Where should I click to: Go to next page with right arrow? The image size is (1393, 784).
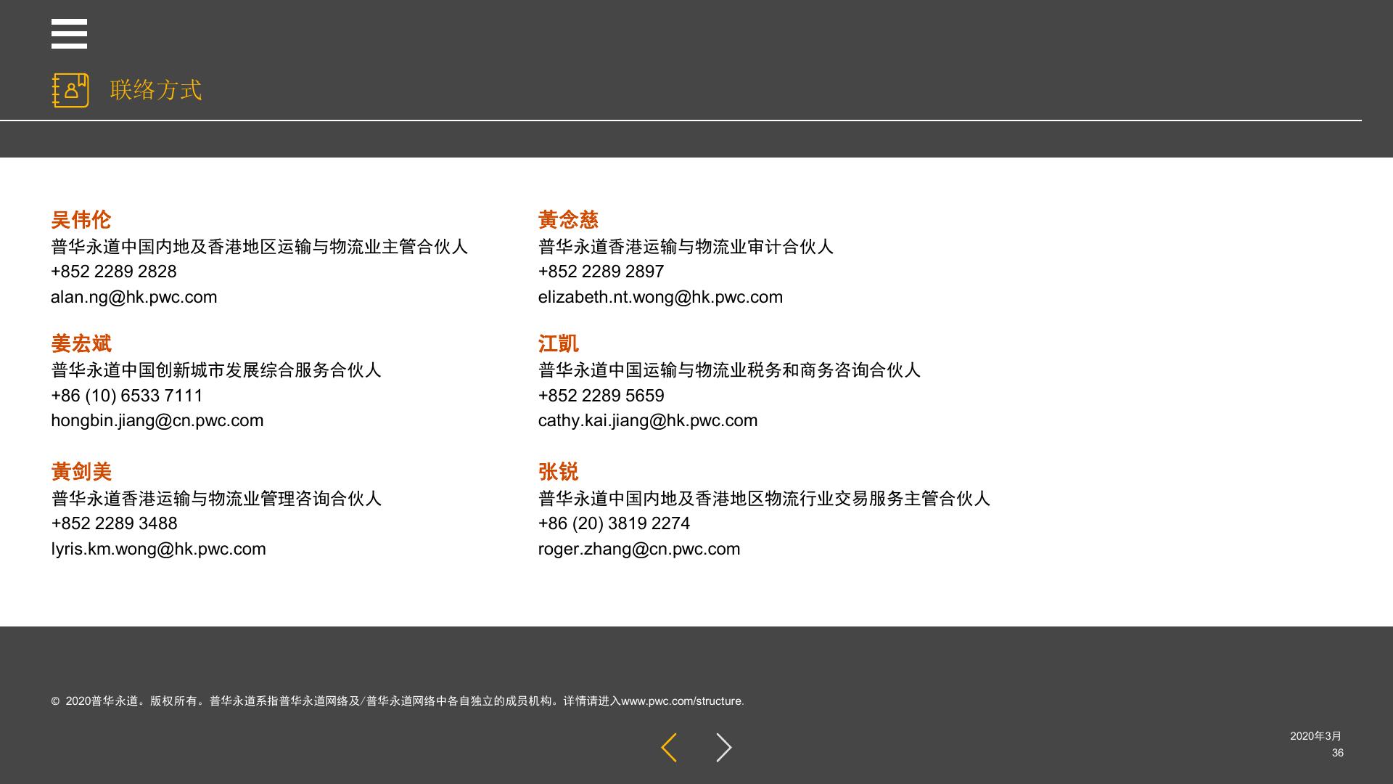pyautogui.click(x=723, y=748)
